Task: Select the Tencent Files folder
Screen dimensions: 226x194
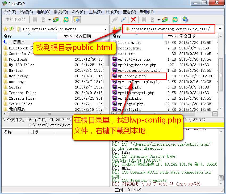Action: (x=23, y=93)
